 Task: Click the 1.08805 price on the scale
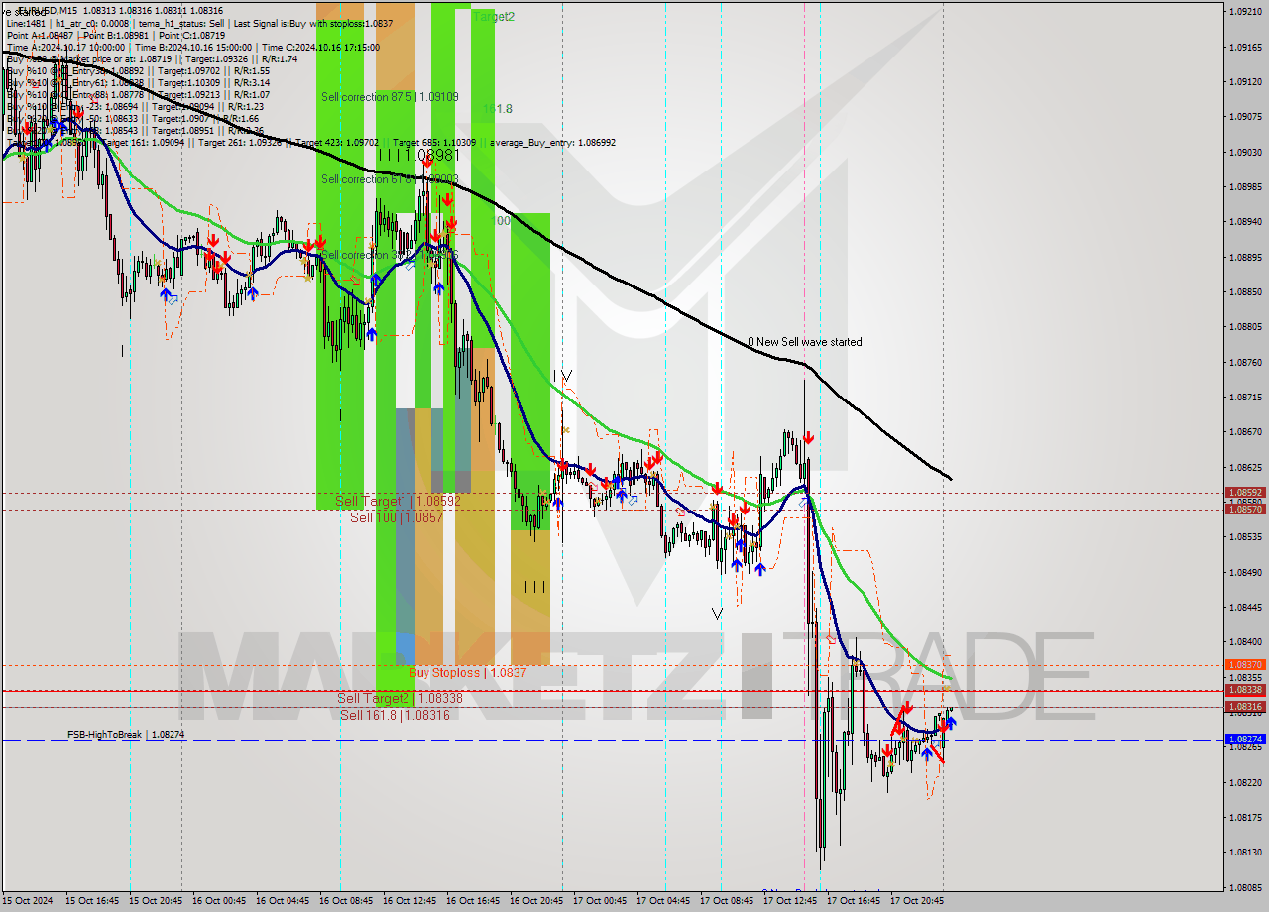click(1245, 327)
